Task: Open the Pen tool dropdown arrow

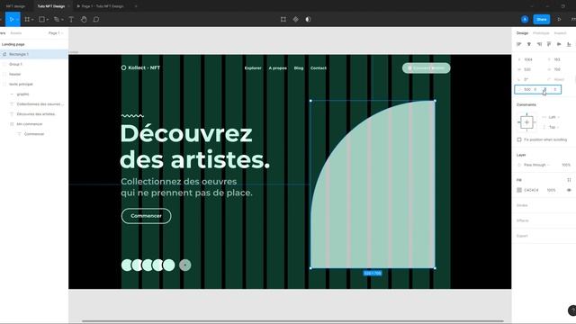Action: 62,20
